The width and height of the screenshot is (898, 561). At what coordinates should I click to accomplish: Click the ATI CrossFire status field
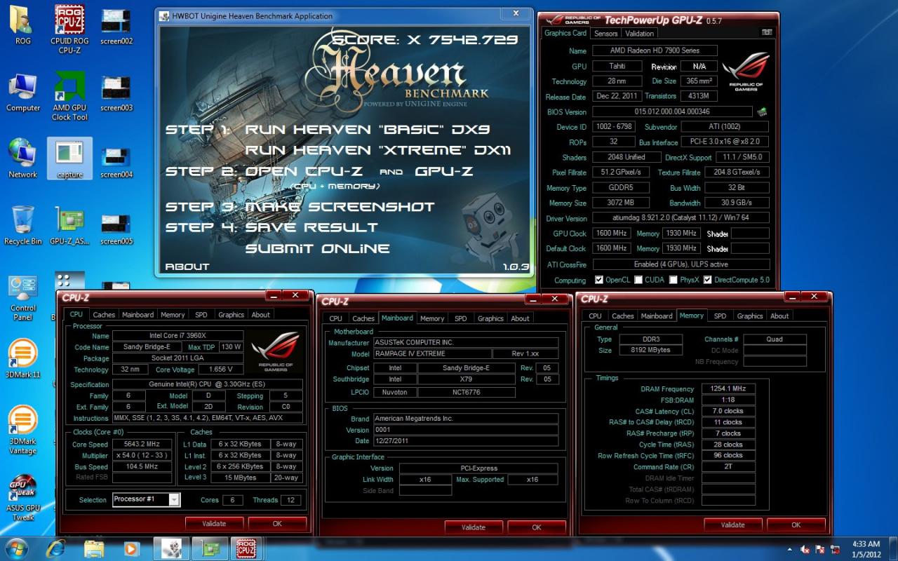coord(681,264)
